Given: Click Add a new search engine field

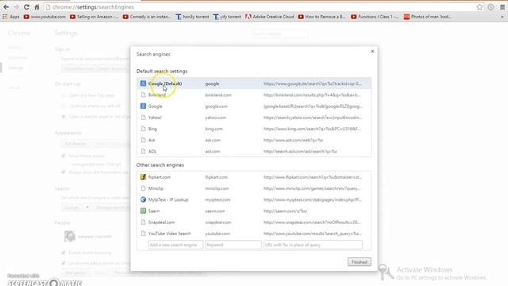Looking at the screenshot, I should tap(175, 245).
